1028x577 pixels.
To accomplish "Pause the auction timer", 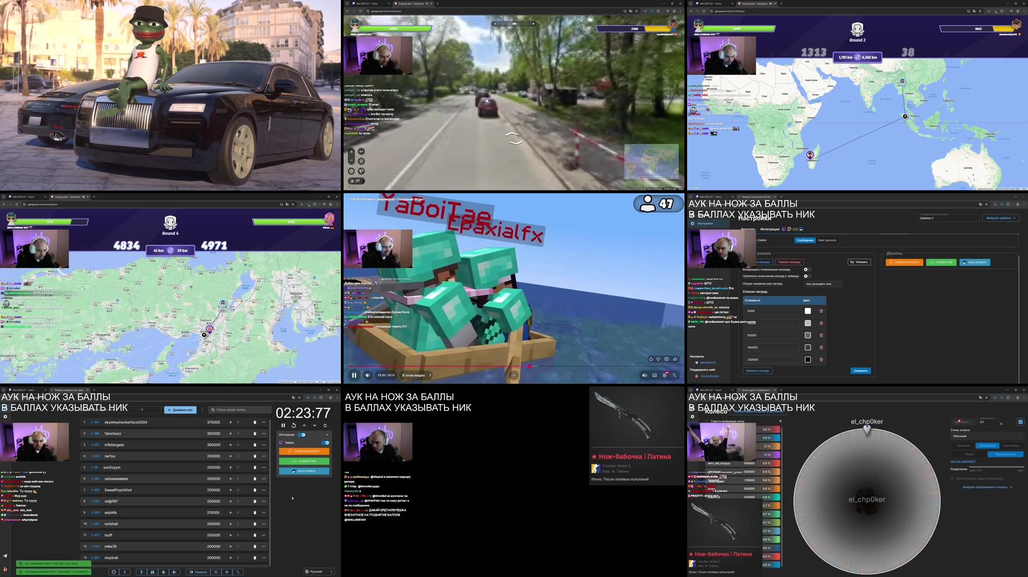I will pos(283,425).
